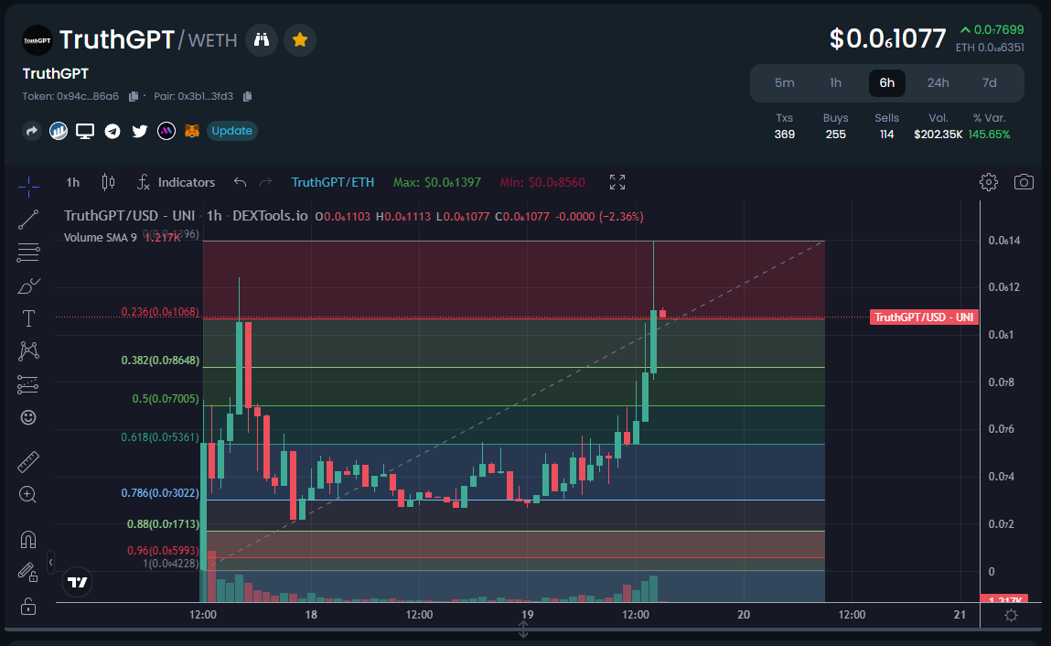Select the 5m timeframe tab

[x=784, y=83]
